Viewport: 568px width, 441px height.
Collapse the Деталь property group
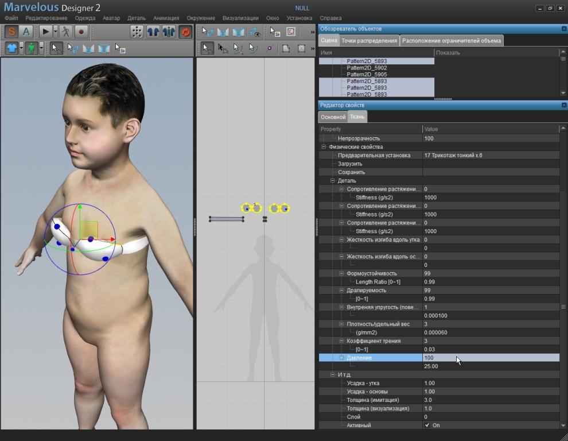[333, 181]
